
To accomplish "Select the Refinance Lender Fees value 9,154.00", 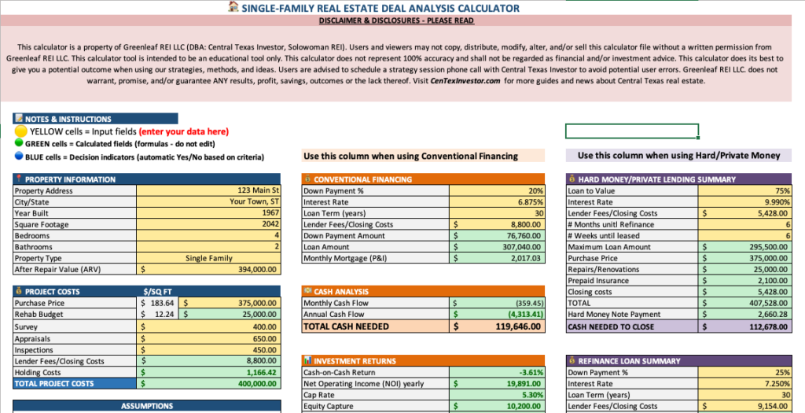I will click(744, 407).
